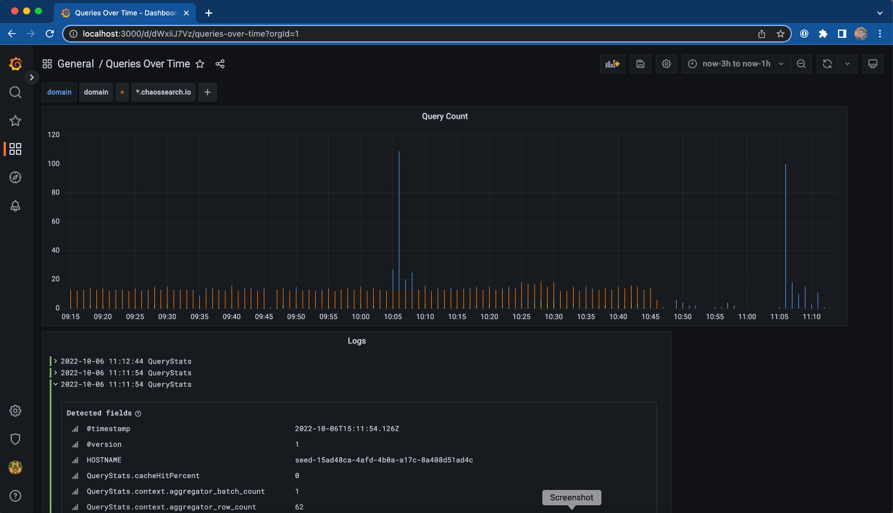Open the Grafana home via logo icon
This screenshot has width=893, height=513.
(15, 63)
